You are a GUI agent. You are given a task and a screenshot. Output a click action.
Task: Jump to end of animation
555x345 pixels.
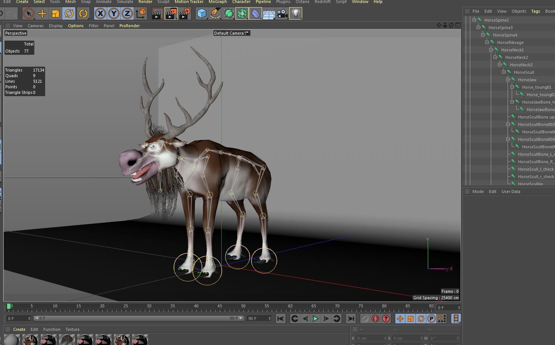click(x=350, y=319)
